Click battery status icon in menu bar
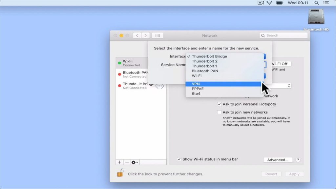Image resolution: width=336 pixels, height=189 pixels. click(280, 3)
